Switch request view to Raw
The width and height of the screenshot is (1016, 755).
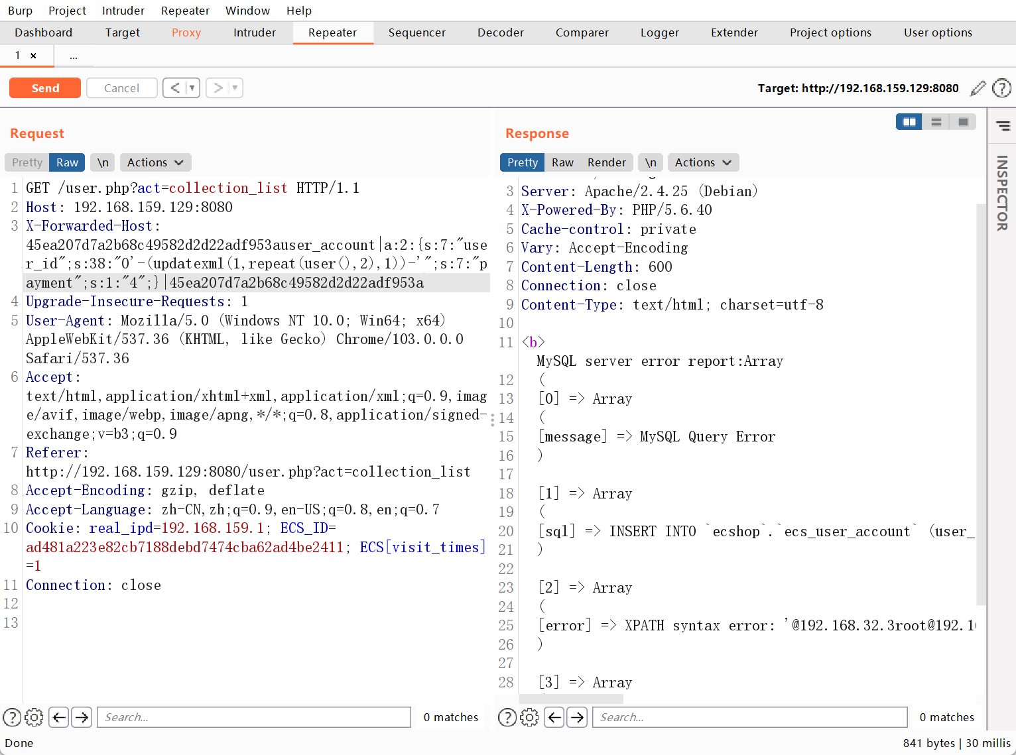[67, 162]
